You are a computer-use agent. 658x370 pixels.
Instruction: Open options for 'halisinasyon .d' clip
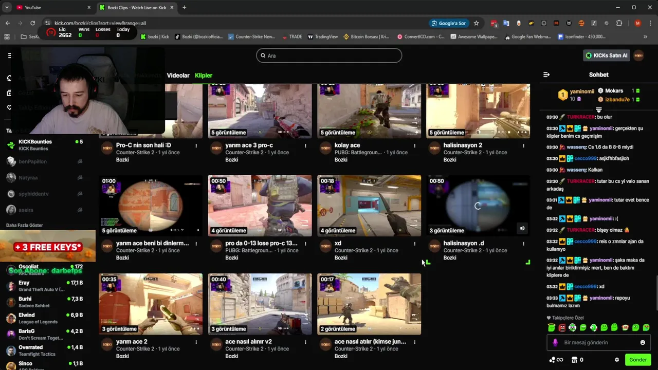pos(523,244)
